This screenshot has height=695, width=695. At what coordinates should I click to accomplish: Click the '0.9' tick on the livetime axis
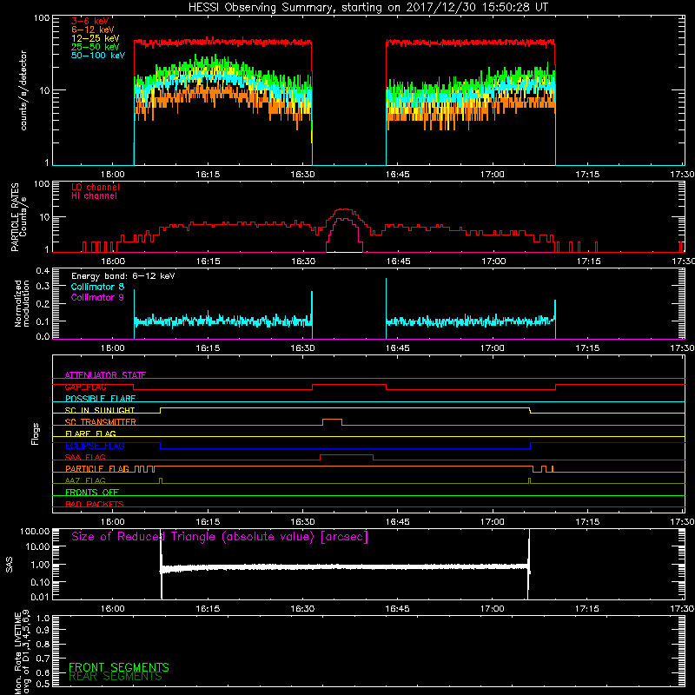pos(43,631)
